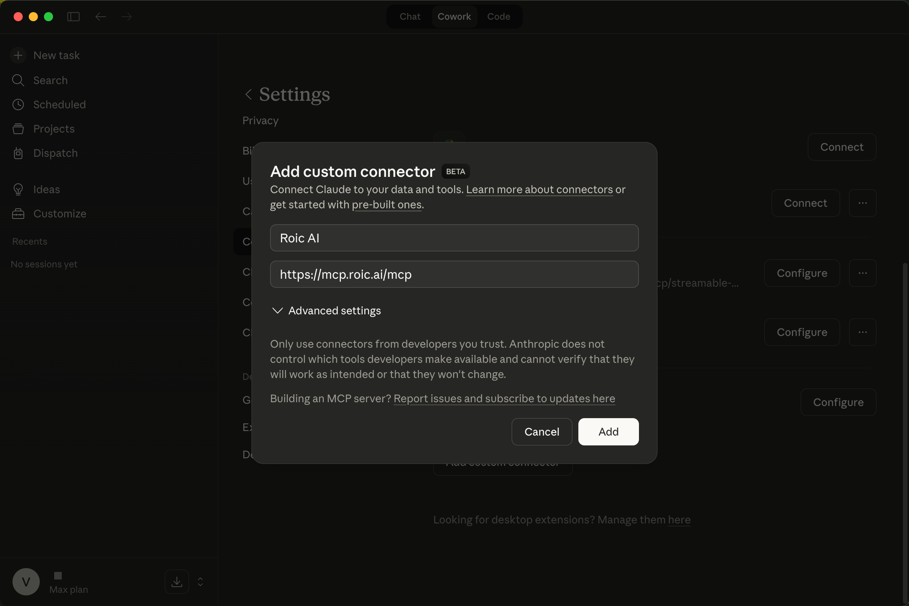Open Learn more about connectors link
Viewport: 909px width, 606px height.
click(x=539, y=189)
